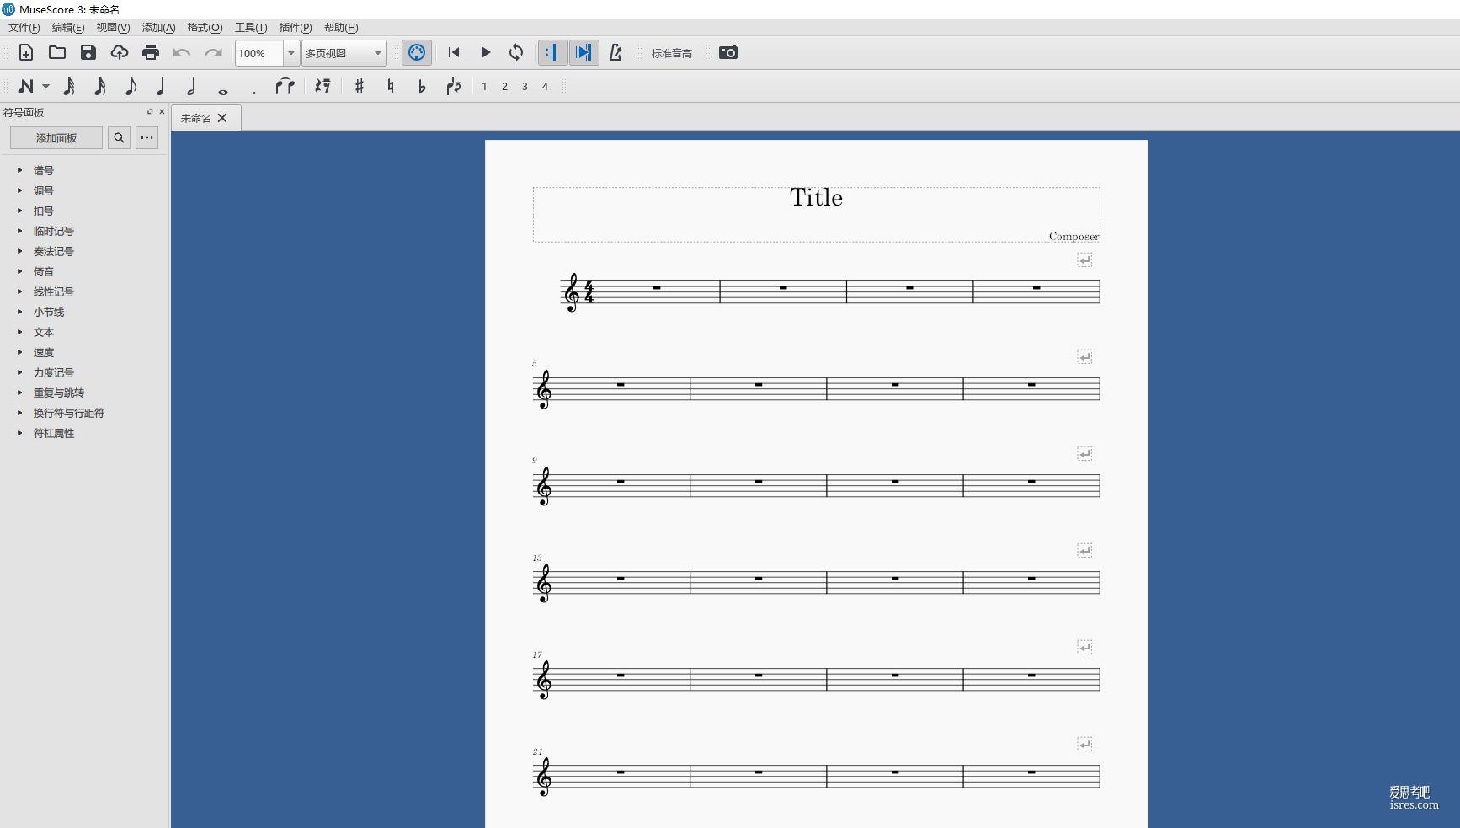Open the zoom percentage dropdown
This screenshot has width=1460, height=828.
291,53
